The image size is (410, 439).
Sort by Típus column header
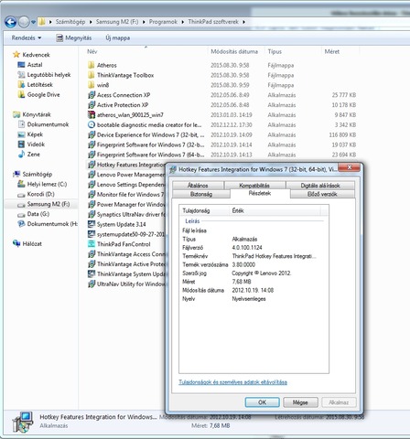(x=275, y=51)
